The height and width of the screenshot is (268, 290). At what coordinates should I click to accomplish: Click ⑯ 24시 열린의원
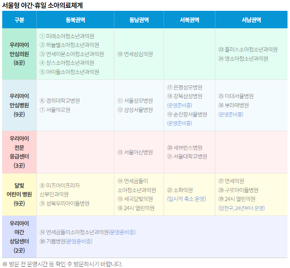click(x=136, y=208)
